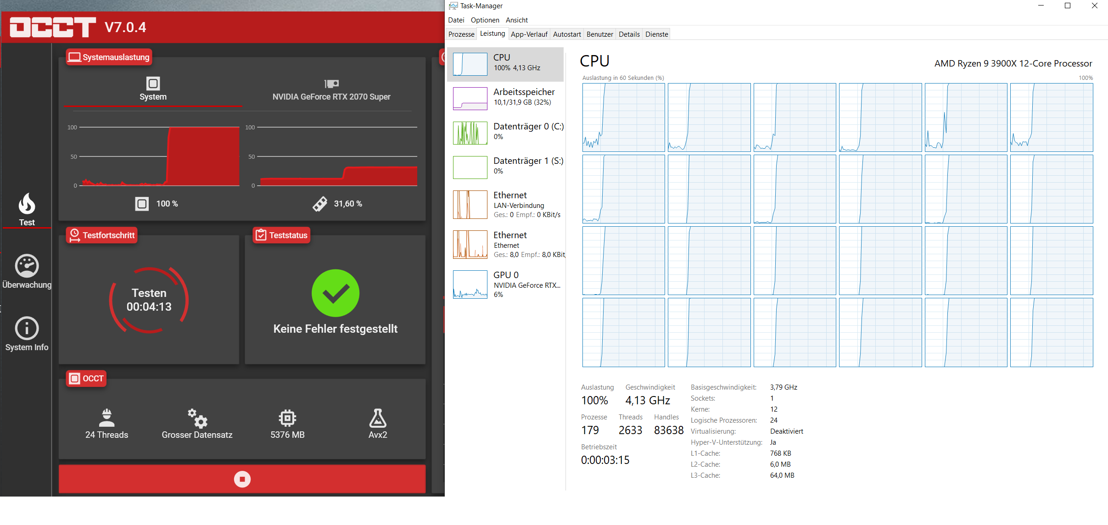Image resolution: width=1108 pixels, height=525 pixels.
Task: Open the Überwachung monitoring gauge icon
Action: point(27,266)
